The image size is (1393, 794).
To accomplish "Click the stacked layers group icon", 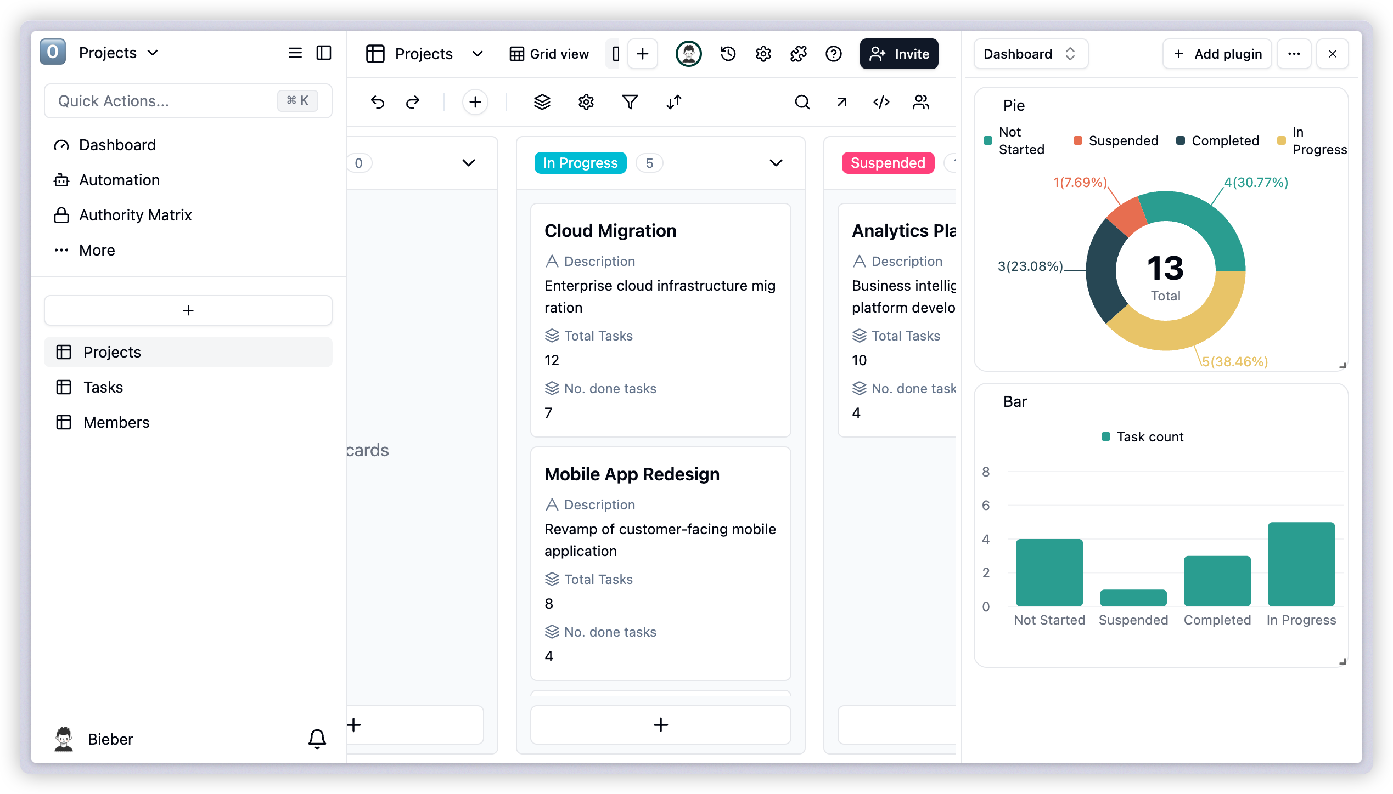I will [x=542, y=102].
